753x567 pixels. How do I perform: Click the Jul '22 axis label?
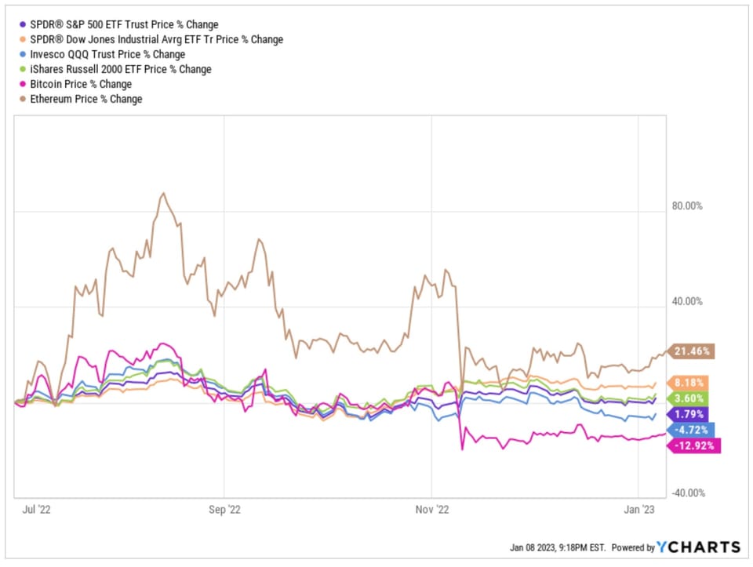(x=38, y=511)
